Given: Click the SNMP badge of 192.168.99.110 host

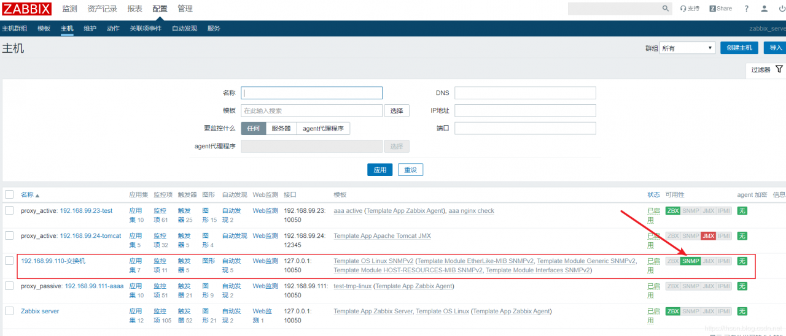Looking at the screenshot, I should point(691,261).
